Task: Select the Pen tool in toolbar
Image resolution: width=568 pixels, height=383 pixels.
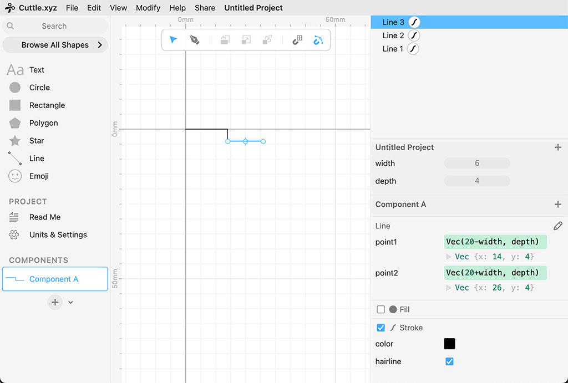Action: [x=195, y=40]
